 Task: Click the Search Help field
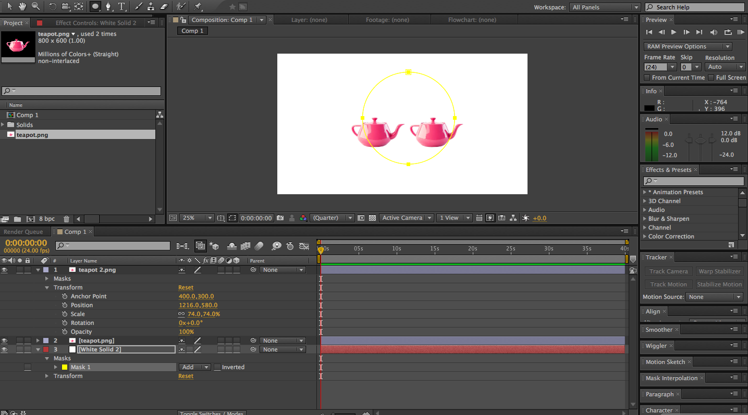[x=695, y=7]
